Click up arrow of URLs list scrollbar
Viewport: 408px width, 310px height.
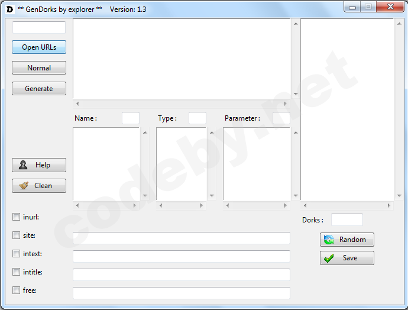[x=296, y=24]
